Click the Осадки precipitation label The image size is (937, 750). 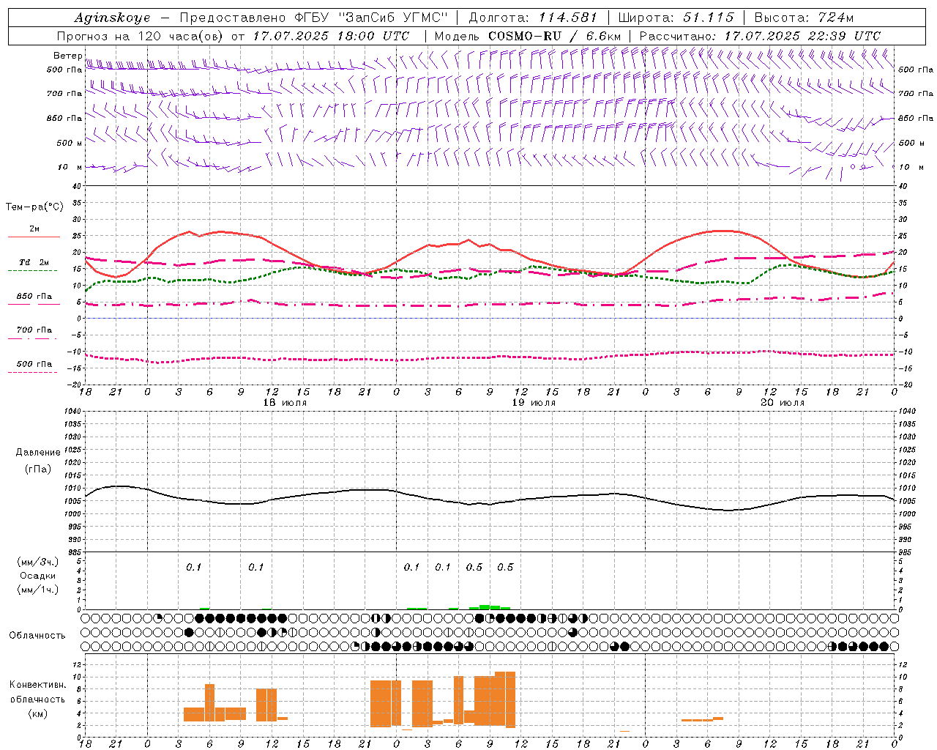(38, 576)
